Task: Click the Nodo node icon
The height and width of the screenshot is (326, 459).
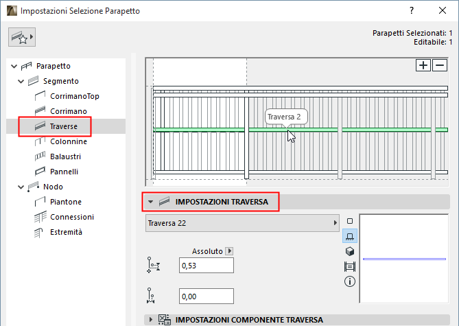Action: (x=33, y=187)
